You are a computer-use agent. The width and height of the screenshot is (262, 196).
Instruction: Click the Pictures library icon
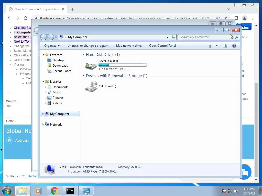pos(49,98)
